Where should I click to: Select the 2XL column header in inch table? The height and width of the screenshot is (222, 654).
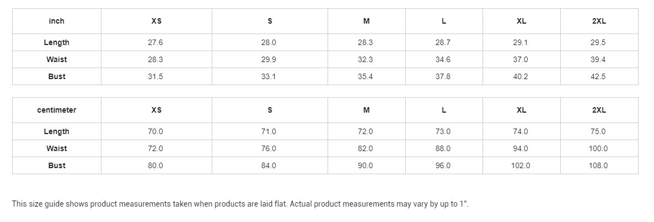pyautogui.click(x=599, y=21)
